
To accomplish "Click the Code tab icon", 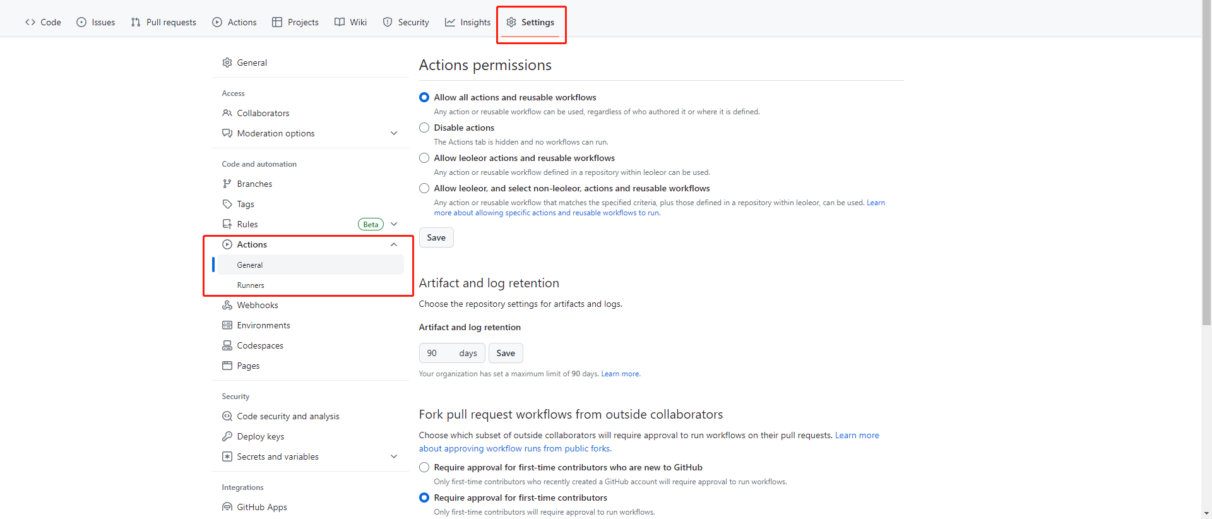I will [30, 22].
